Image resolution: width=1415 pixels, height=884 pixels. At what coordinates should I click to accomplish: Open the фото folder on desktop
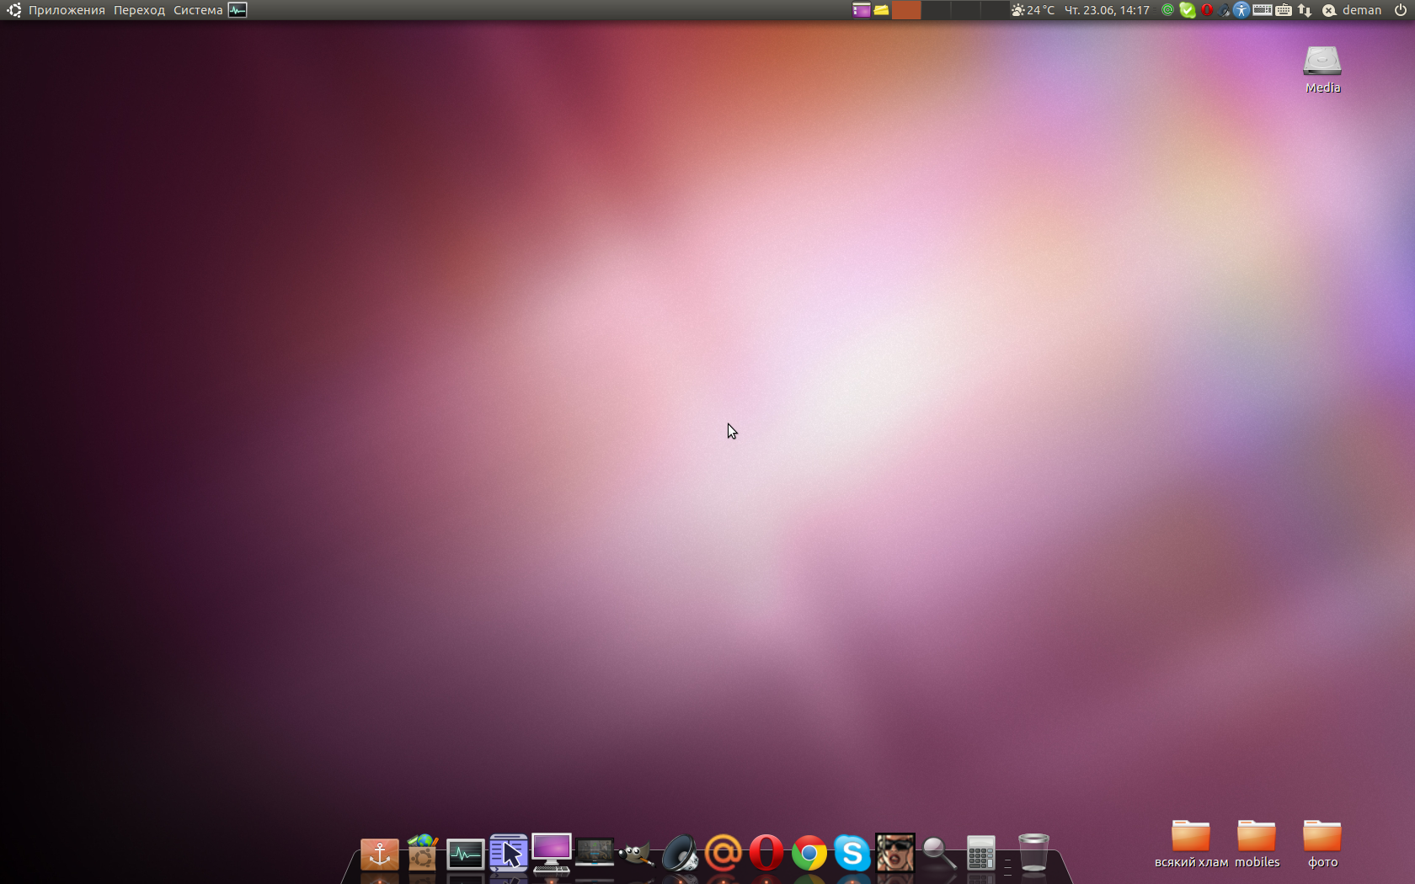click(1322, 844)
